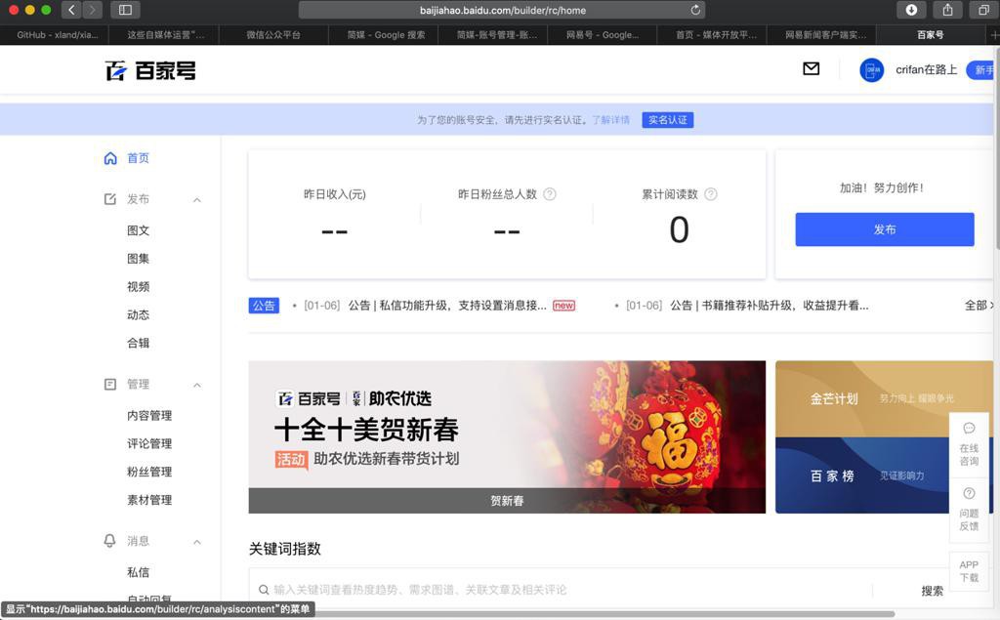Screen dimensions: 1000x620
Task: Click the Safari back navigation arrow
Action: click(x=71, y=10)
